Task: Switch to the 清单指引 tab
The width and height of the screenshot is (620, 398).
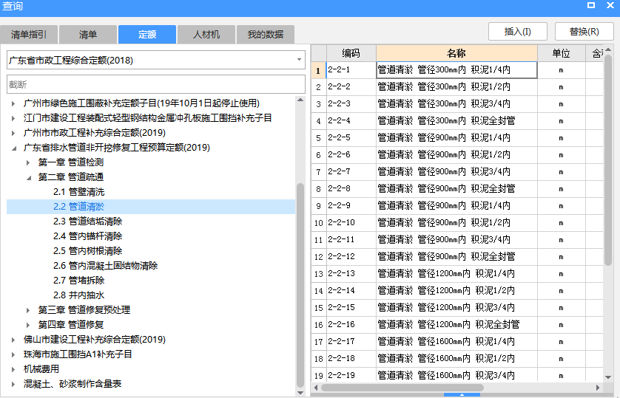Action: pos(29,34)
